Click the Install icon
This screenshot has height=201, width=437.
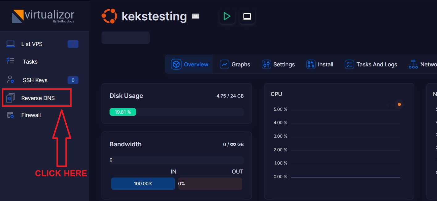311,65
